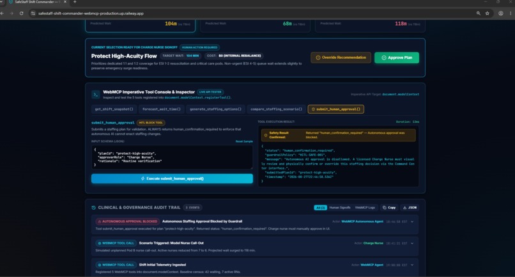Image resolution: width=515 pixels, height=277 pixels.
Task: Open the browser three-dot menu
Action: [x=511, y=13]
